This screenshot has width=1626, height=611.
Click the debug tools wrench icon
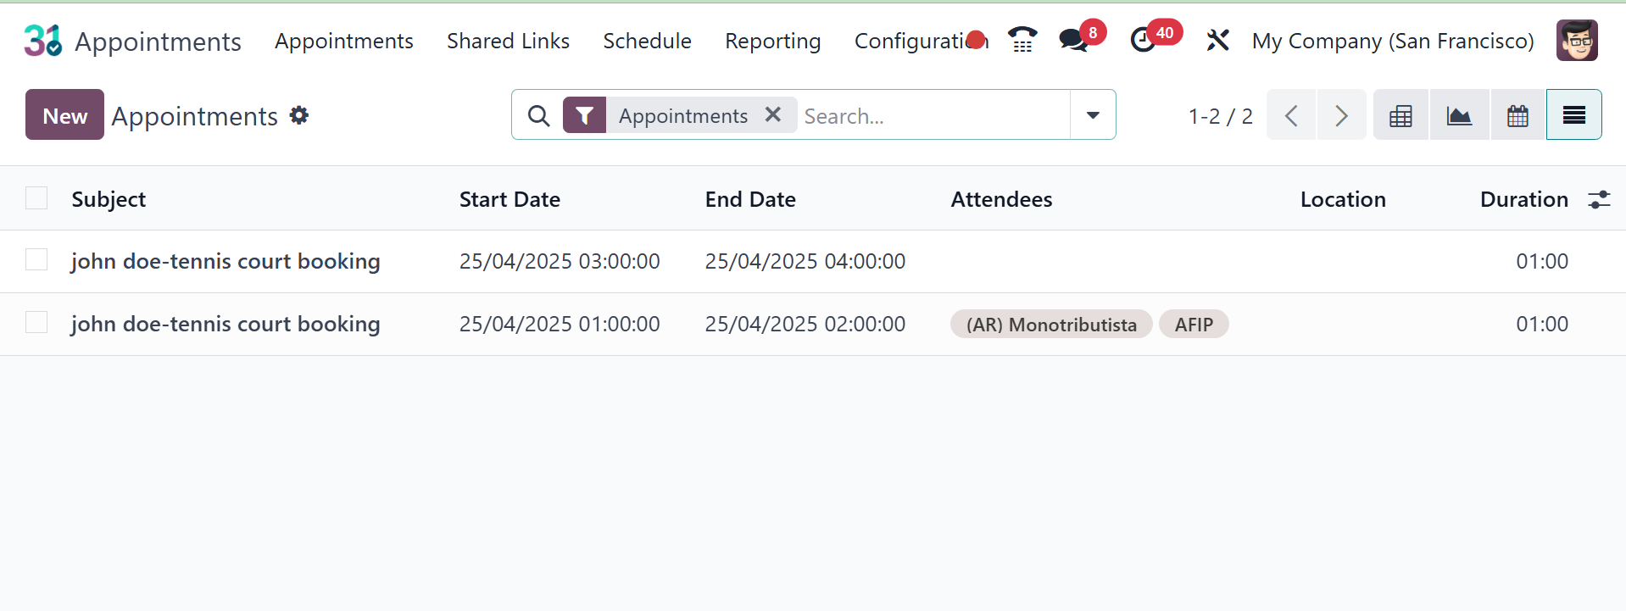coord(1217,40)
